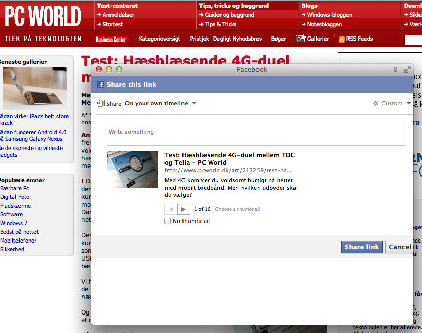Open the pcworld.dk article URL link

click(x=228, y=170)
